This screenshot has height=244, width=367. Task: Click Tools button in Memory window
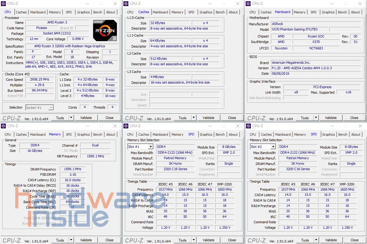60,240
